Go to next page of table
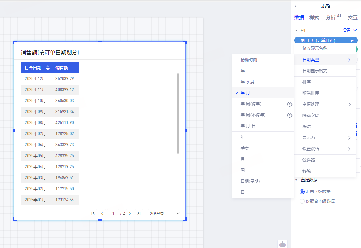Image resolution: width=361 pixels, height=248 pixels. [x=130, y=213]
